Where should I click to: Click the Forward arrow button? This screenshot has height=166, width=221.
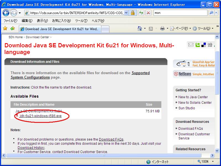click(14, 13)
